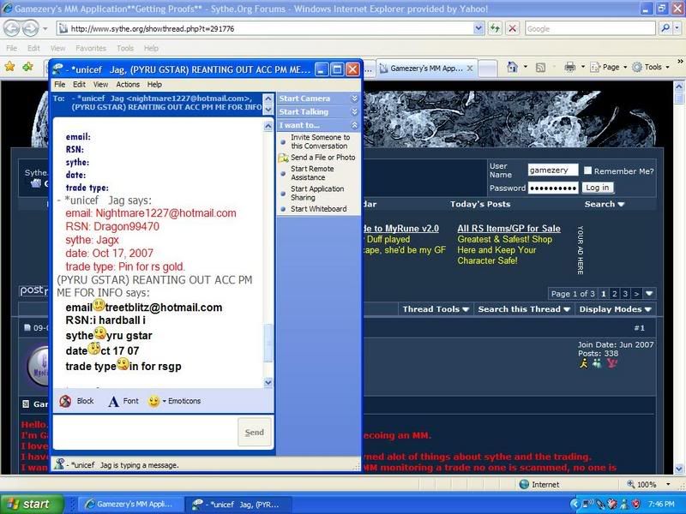The width and height of the screenshot is (686, 514).
Task: Stop loading the page with red X
Action: point(512,29)
